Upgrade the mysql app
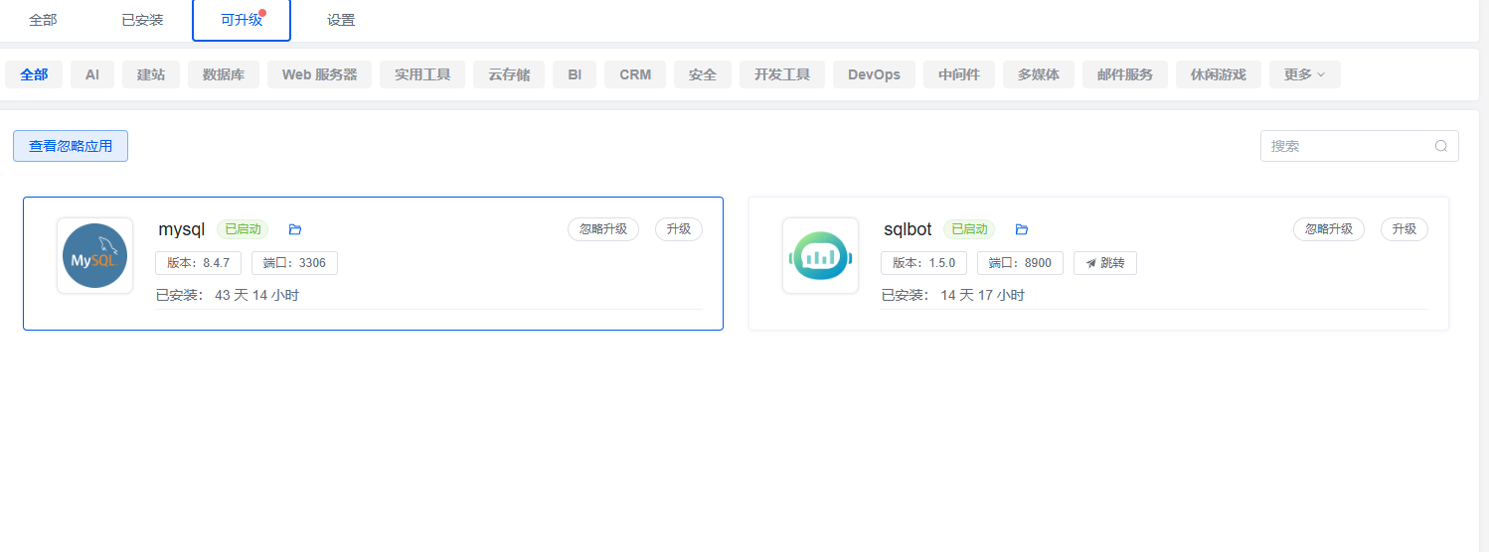 (678, 229)
